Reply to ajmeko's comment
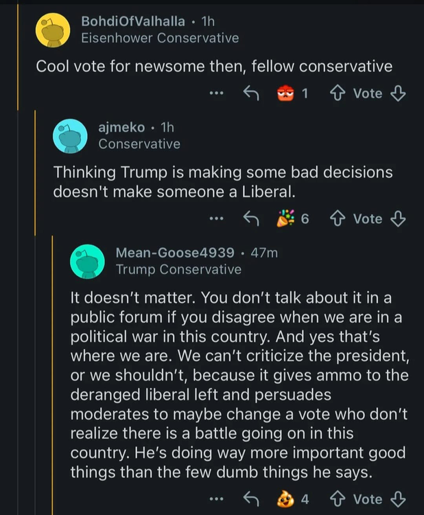Viewport: 424px width, 515px height. tap(250, 218)
